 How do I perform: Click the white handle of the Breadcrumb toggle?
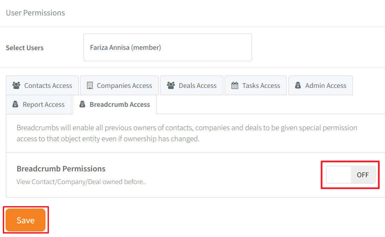pyautogui.click(x=338, y=174)
